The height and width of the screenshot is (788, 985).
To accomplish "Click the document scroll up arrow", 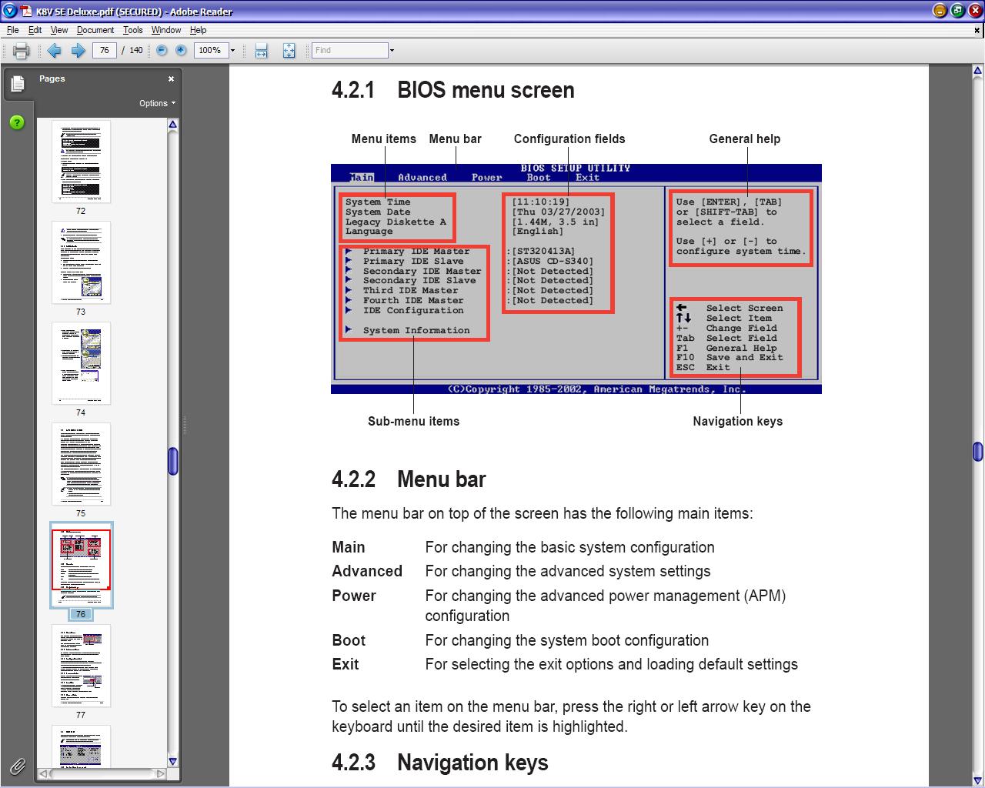I will (x=977, y=71).
